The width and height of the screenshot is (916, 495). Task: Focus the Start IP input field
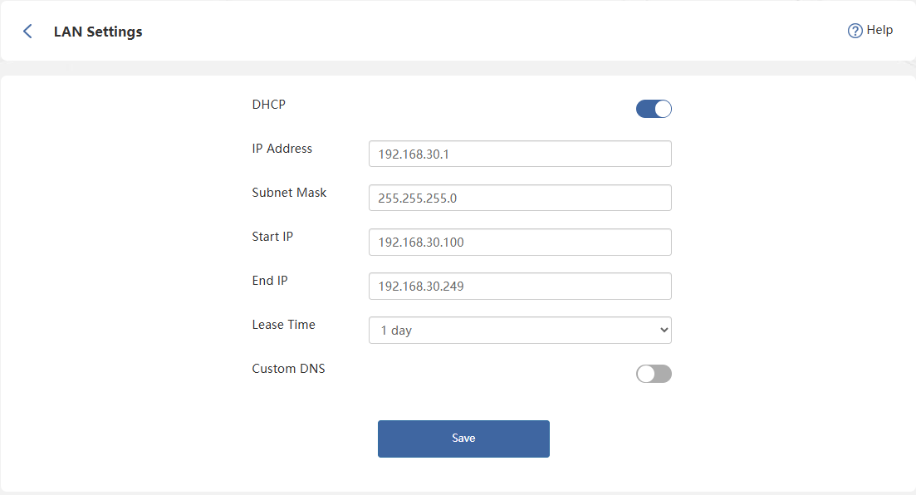(520, 242)
